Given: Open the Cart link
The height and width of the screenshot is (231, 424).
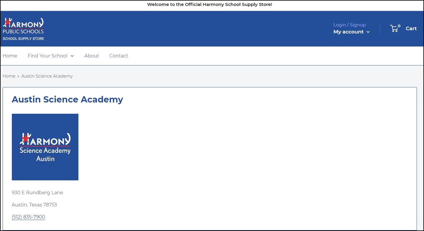Looking at the screenshot, I should [411, 28].
